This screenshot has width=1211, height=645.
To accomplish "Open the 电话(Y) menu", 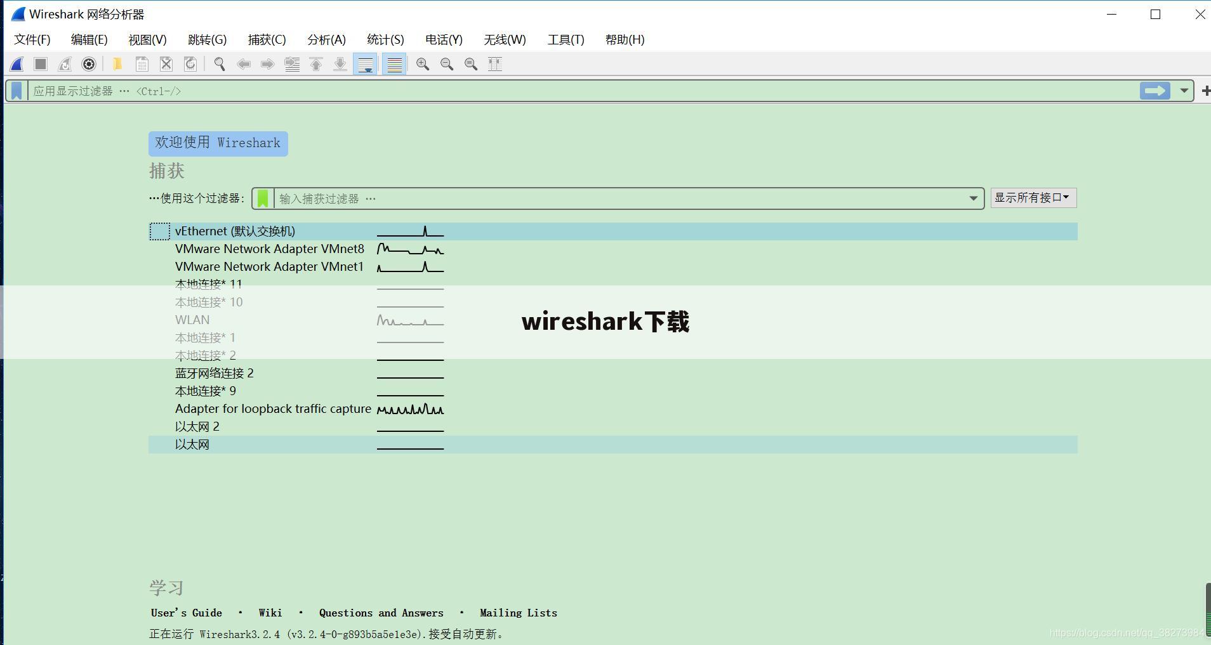I will pos(444,40).
